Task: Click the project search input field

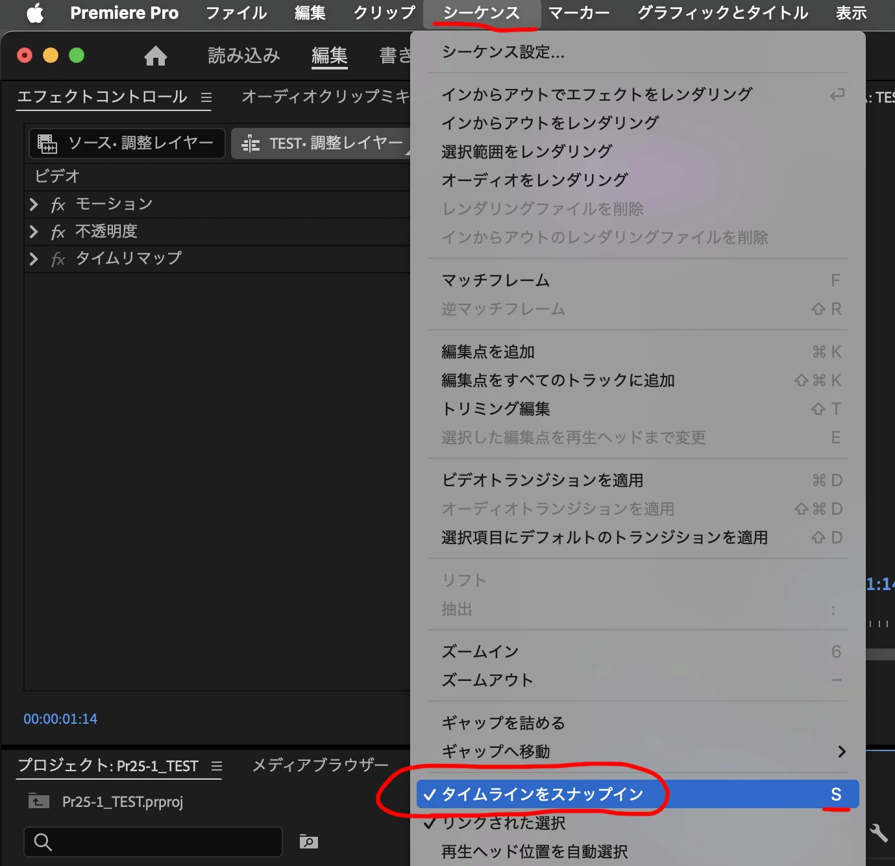Action: (153, 842)
